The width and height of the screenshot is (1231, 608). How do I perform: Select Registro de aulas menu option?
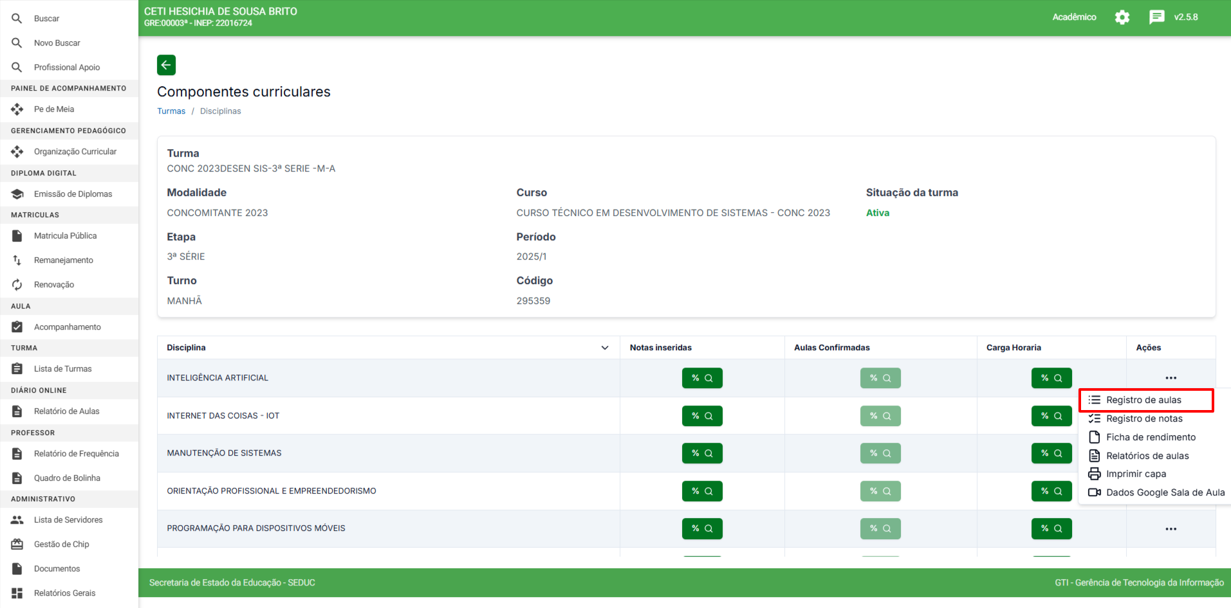1143,400
